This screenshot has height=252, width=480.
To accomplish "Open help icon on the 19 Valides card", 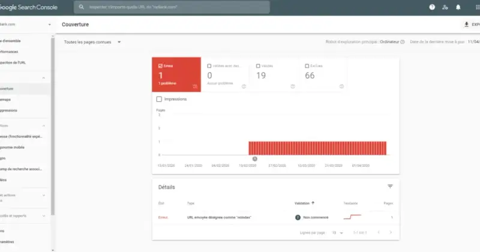I will 293,86.
